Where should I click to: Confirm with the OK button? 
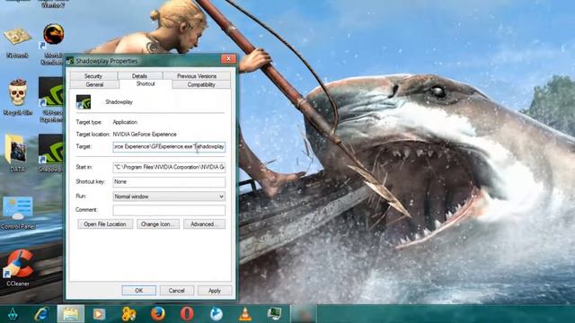click(138, 291)
